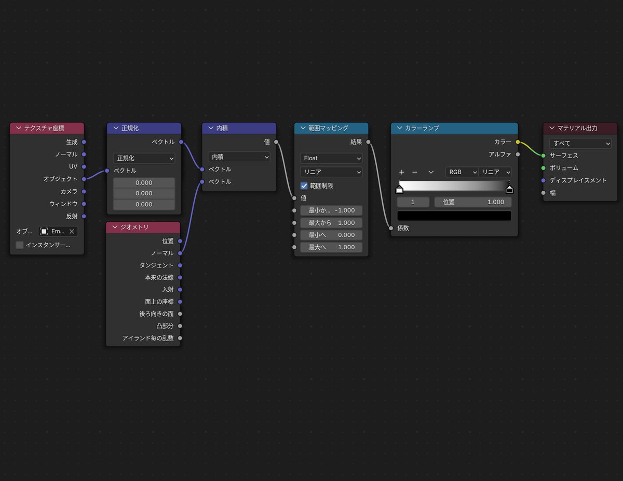The width and height of the screenshot is (623, 481).
Task: Click the 係数 input socket on カラーランプ
Action: click(x=391, y=228)
